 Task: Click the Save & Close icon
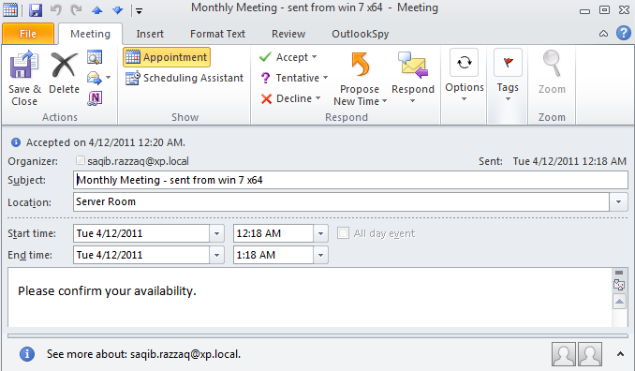[x=24, y=65]
